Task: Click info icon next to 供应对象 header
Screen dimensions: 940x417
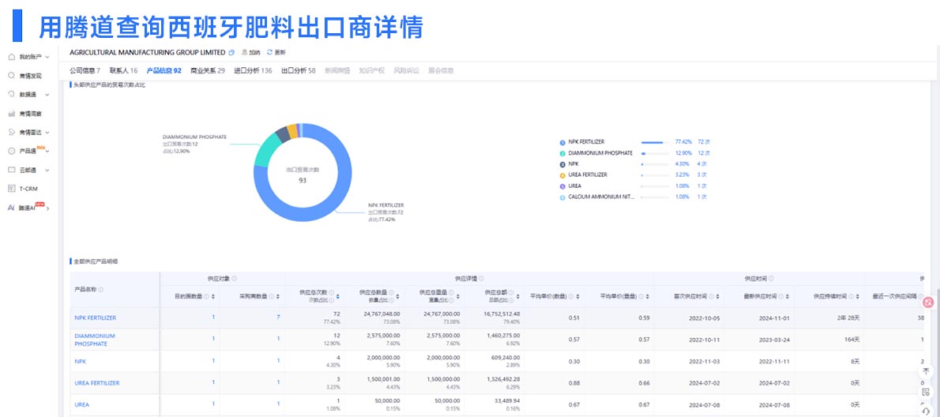Action: pos(234,279)
